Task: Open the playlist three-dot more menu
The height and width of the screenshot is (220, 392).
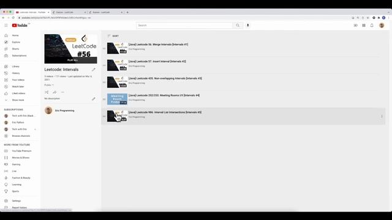Action: 62,92
